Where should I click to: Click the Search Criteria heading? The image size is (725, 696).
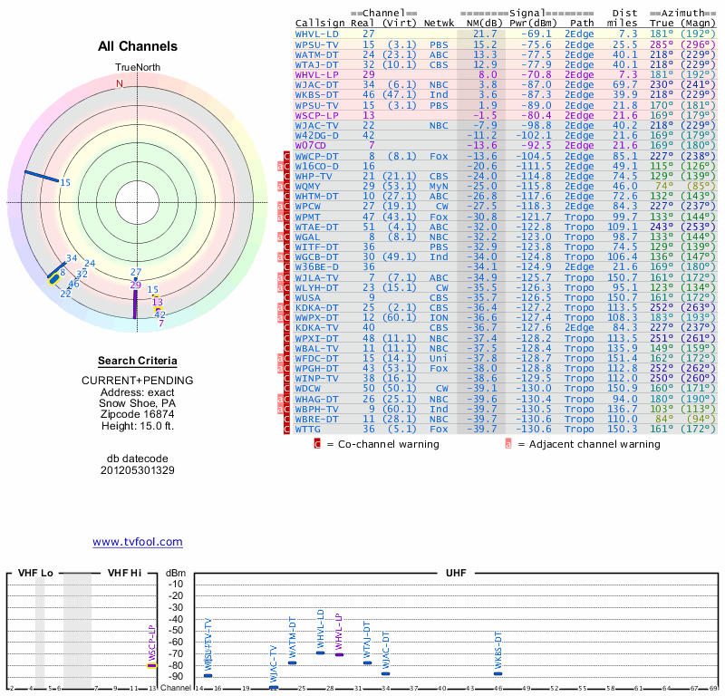[x=138, y=361]
